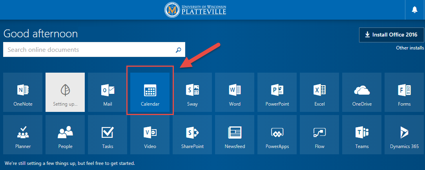Focus the Search online documents field
The height and width of the screenshot is (170, 425).
[x=94, y=49]
